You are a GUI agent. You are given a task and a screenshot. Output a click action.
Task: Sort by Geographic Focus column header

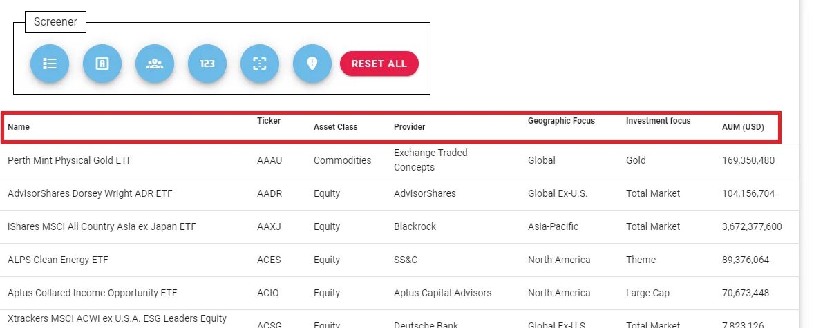[561, 121]
